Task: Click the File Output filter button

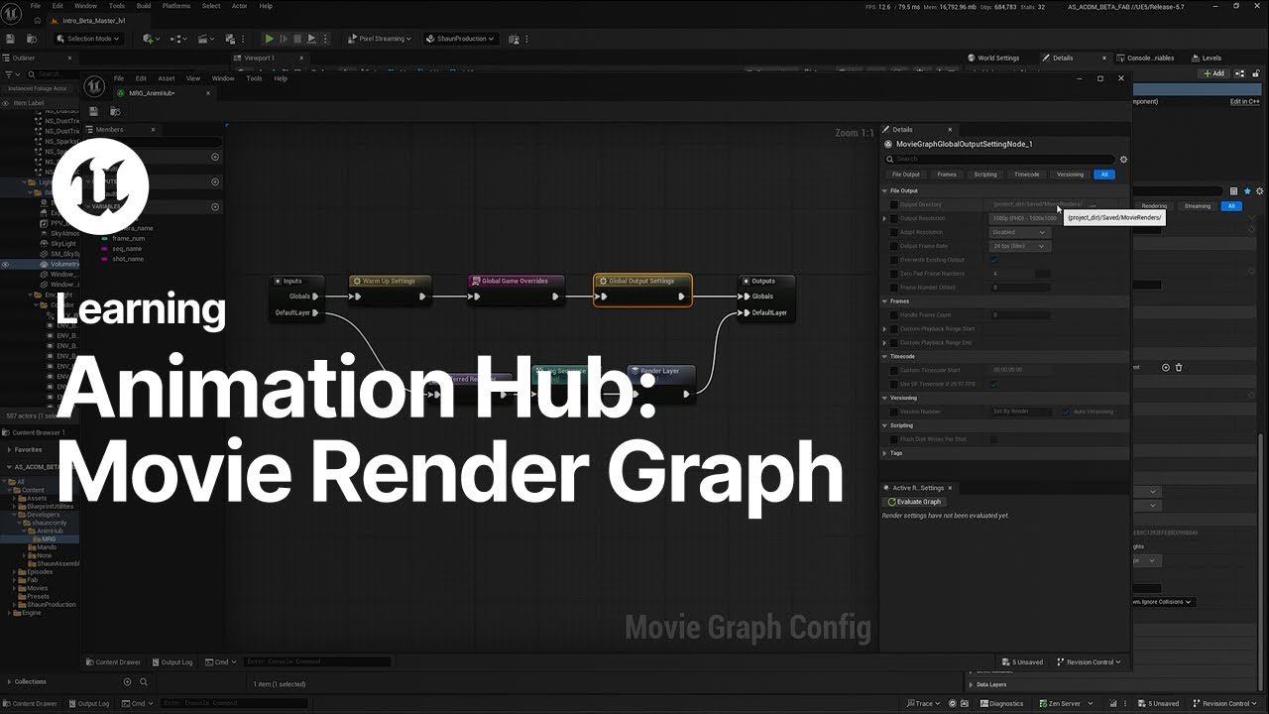Action: click(905, 175)
